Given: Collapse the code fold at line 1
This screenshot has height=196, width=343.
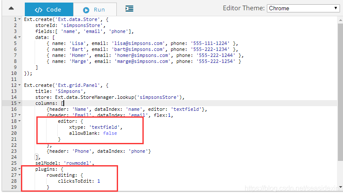Looking at the screenshot, I should point(20,19).
